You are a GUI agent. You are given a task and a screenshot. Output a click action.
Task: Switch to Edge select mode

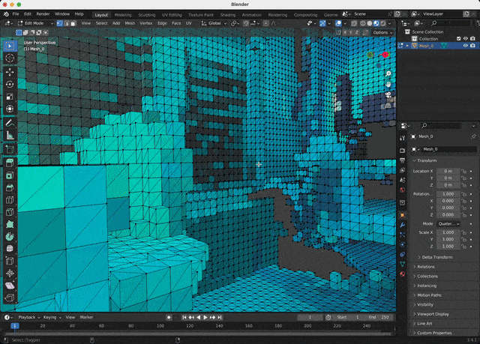(67, 23)
